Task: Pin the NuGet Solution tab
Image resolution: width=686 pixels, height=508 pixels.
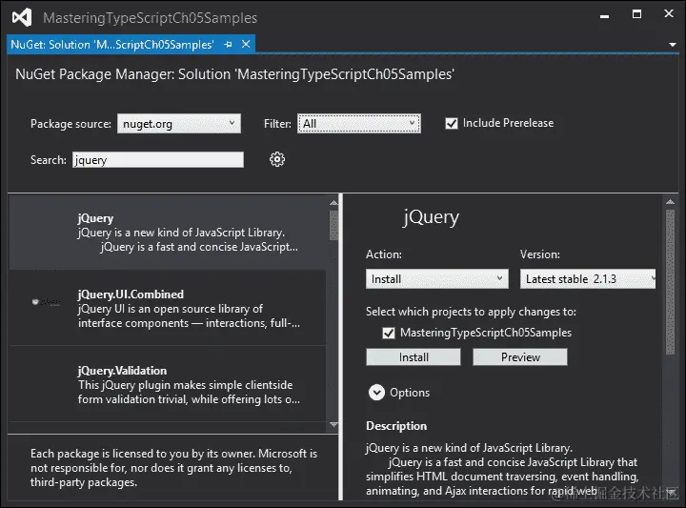Action: [228, 44]
